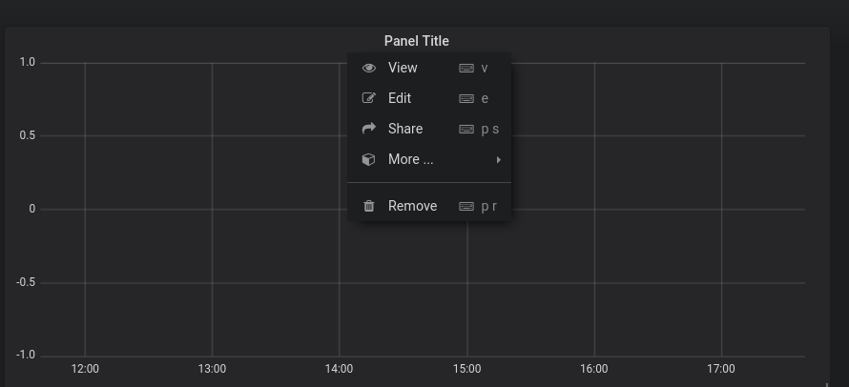Toggle the Panel Title header menu
The height and width of the screenshot is (387, 849).
coord(416,41)
